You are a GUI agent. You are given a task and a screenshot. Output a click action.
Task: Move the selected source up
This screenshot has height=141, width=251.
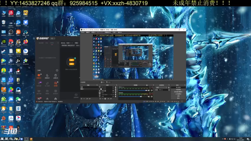pos(108,99)
